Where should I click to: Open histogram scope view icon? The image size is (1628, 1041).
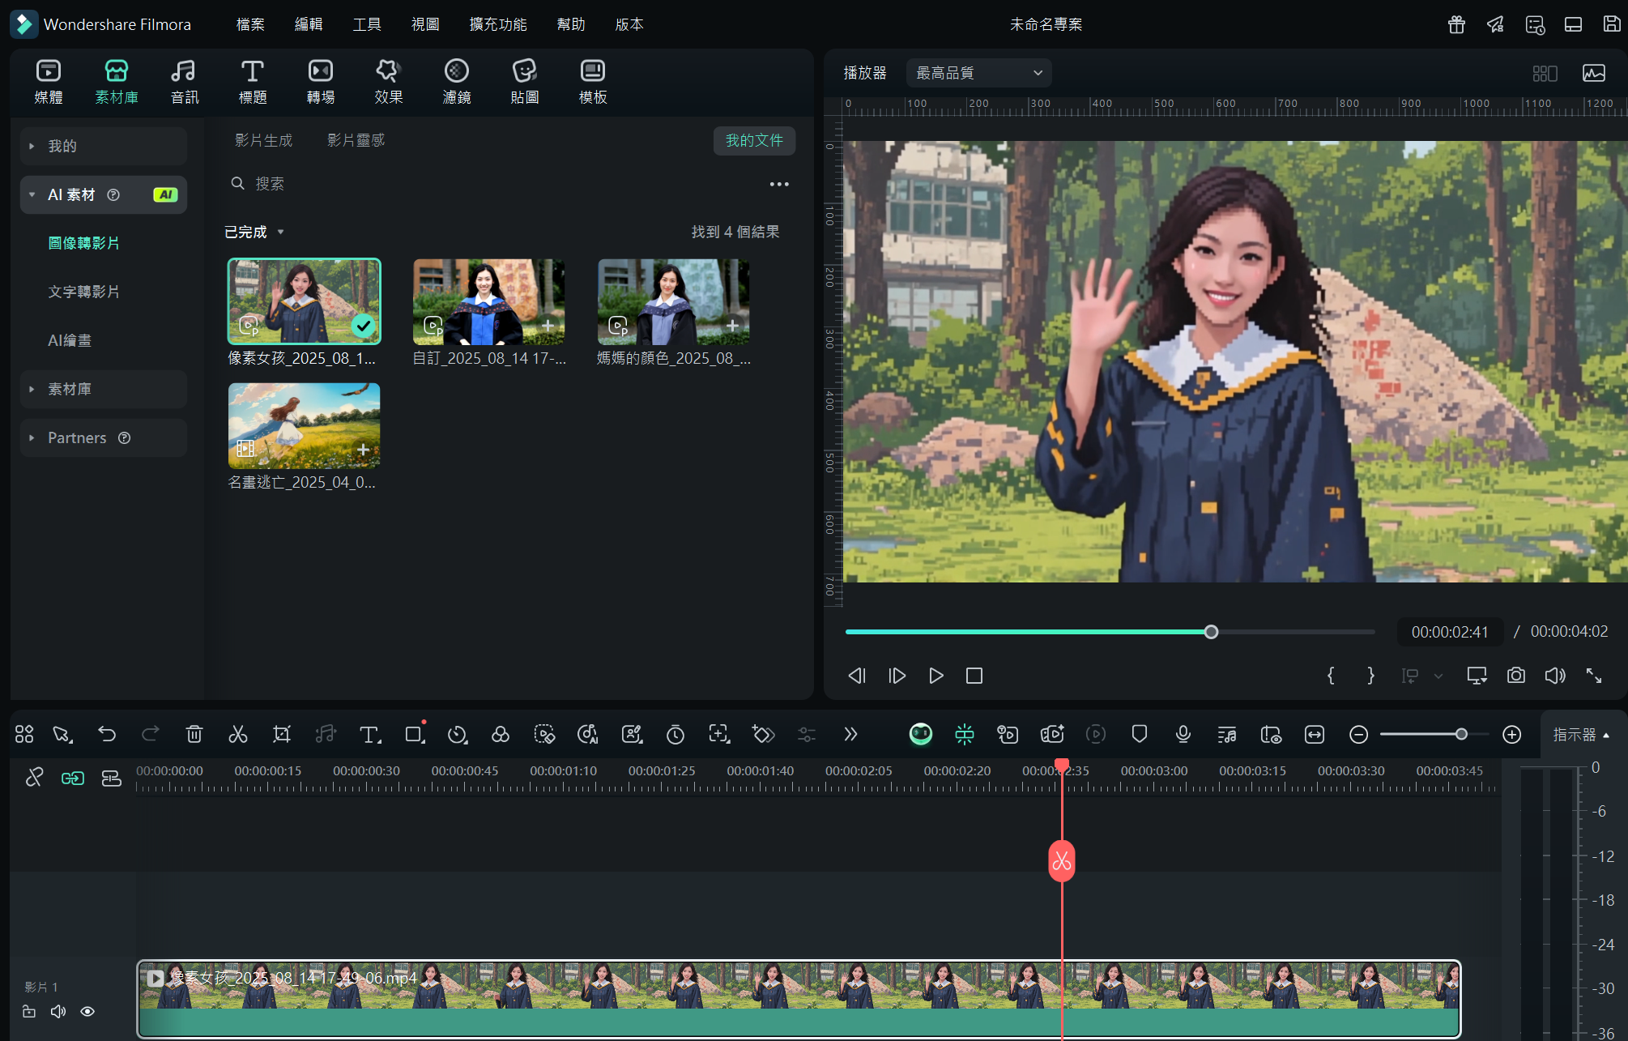coord(1594,73)
